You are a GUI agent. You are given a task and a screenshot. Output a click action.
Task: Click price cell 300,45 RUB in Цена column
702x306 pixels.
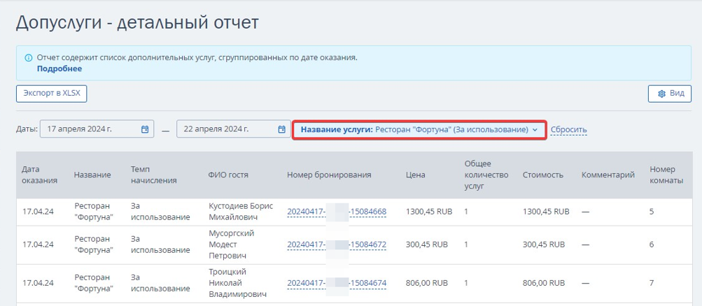click(427, 245)
